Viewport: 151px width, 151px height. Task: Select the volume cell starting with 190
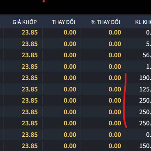tap(145, 78)
